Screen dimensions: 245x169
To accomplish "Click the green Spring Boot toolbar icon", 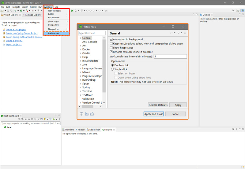I will coord(72,11).
